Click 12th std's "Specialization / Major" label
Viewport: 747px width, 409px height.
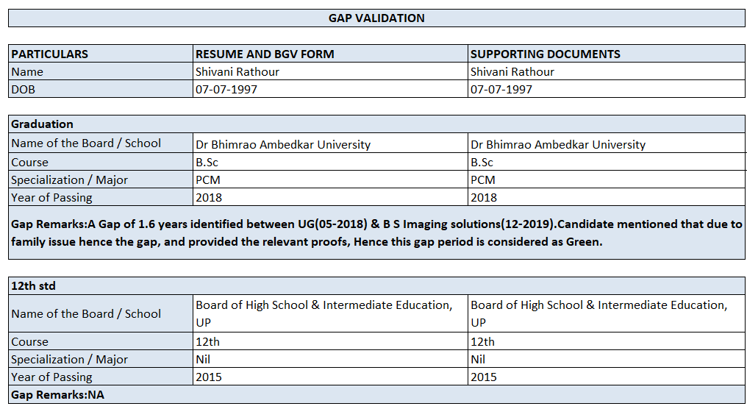click(101, 359)
